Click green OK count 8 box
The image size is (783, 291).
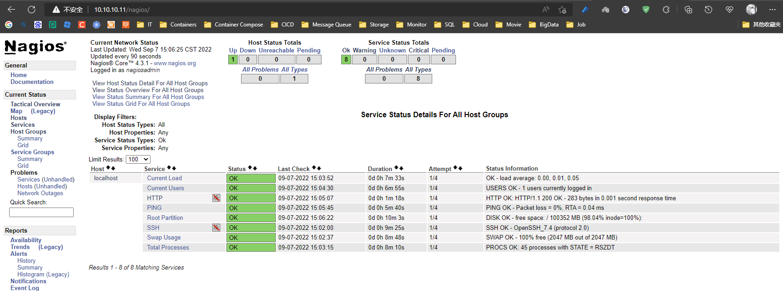[x=346, y=59]
